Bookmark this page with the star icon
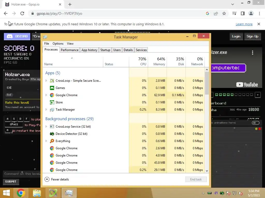 click(x=224, y=13)
